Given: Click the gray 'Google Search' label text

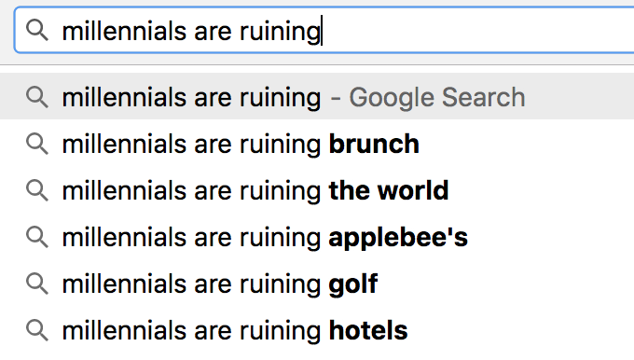Looking at the screenshot, I should click(x=437, y=98).
